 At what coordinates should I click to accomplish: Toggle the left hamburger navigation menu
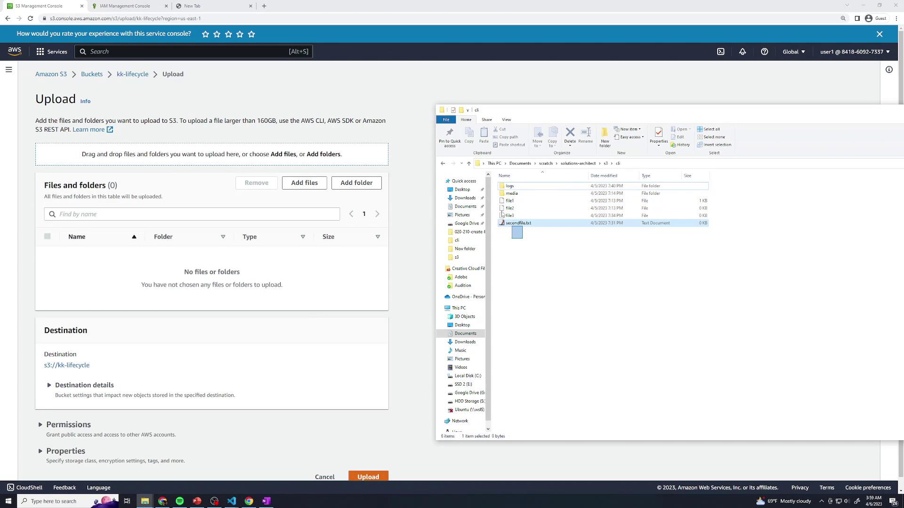[x=8, y=70]
